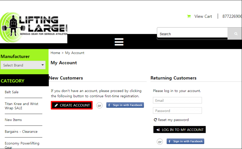Open Bargains - Clearance category
Screen dimensions: 242x149
click(21, 131)
